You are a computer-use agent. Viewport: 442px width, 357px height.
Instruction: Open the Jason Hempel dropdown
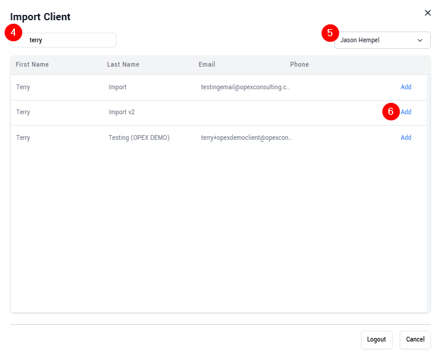point(382,40)
